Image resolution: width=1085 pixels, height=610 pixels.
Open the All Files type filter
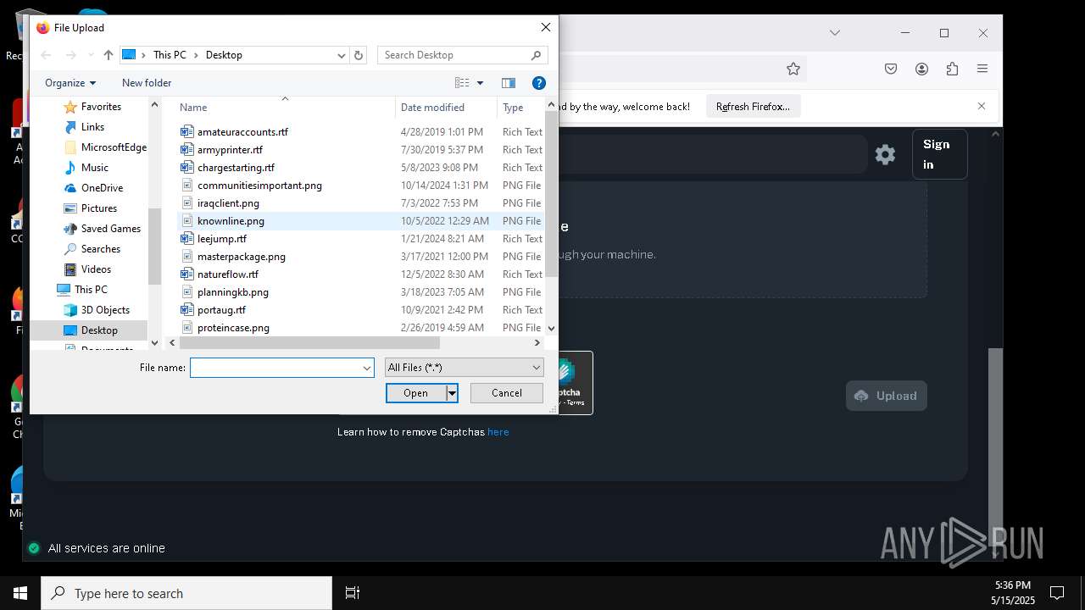tap(464, 368)
